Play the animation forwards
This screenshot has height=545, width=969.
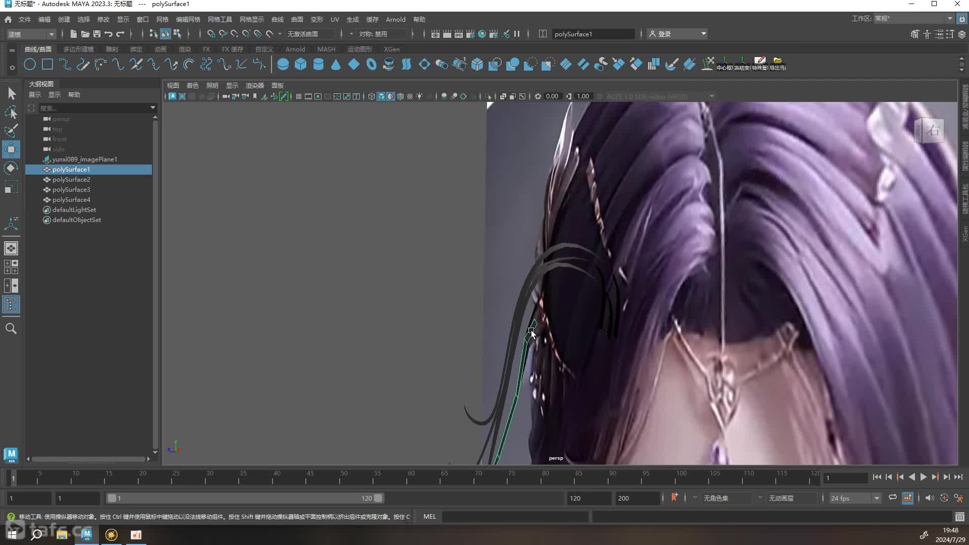point(923,477)
